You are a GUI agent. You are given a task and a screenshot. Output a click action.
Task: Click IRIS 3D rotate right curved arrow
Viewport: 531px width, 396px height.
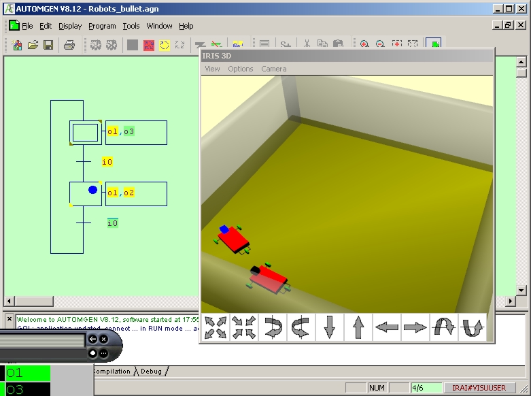(x=273, y=327)
